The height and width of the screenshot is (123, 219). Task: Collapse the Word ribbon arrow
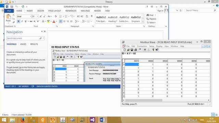click(x=166, y=26)
